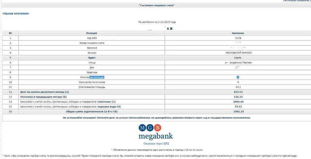Click the Отапливаемая площадь label
The height and width of the screenshot is (159, 311).
coord(92,87)
